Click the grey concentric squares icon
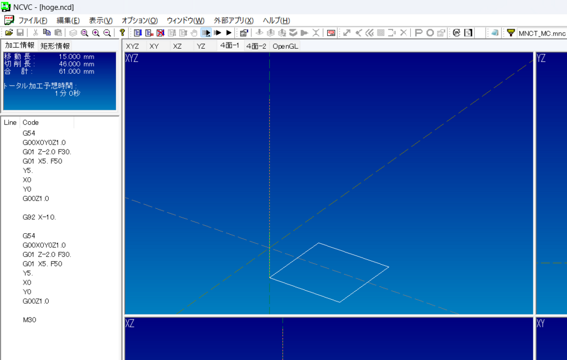This screenshot has width=567, height=360. click(x=381, y=33)
